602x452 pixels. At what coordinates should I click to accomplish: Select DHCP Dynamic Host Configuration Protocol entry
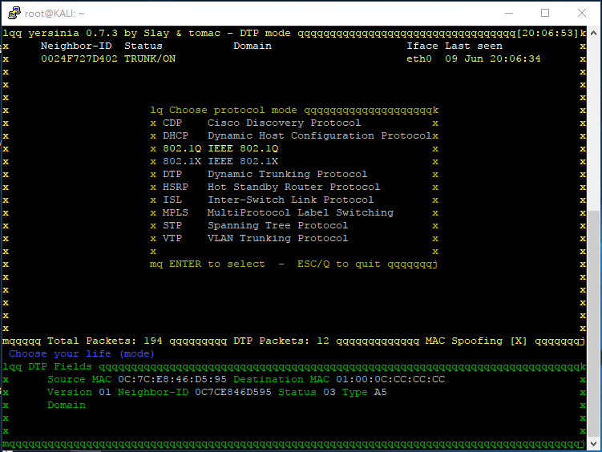(297, 135)
